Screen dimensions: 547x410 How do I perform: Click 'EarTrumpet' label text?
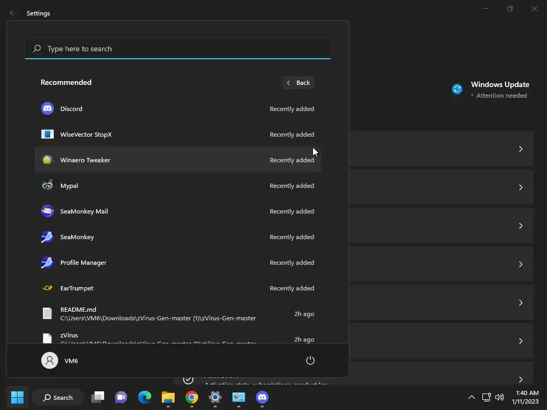tap(77, 288)
